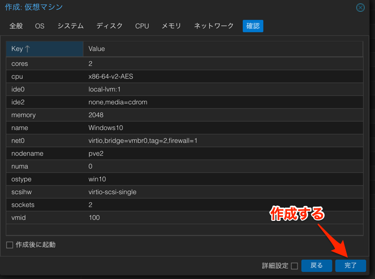Sort by the Key column header
Viewport: 375px width, 279px height.
[44, 49]
